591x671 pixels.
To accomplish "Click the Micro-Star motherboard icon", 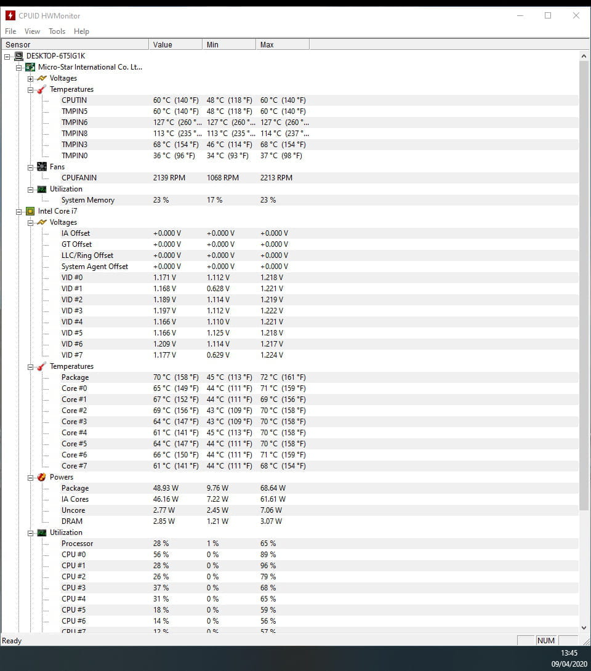I will [x=30, y=67].
